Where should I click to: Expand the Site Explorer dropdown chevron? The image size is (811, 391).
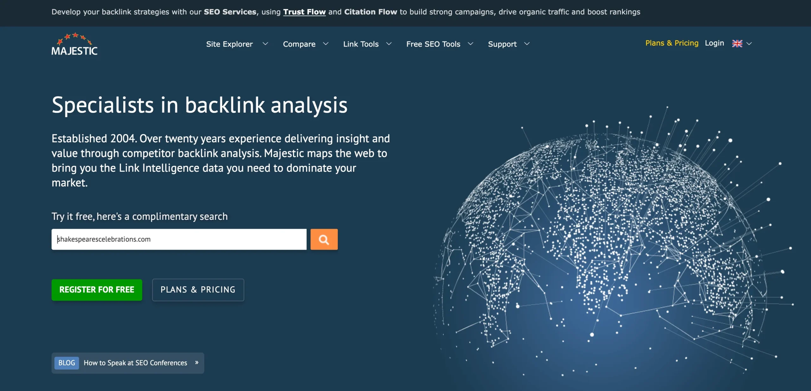point(265,44)
